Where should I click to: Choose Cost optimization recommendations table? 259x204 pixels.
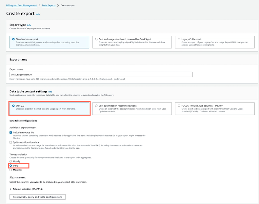click(x=96, y=106)
